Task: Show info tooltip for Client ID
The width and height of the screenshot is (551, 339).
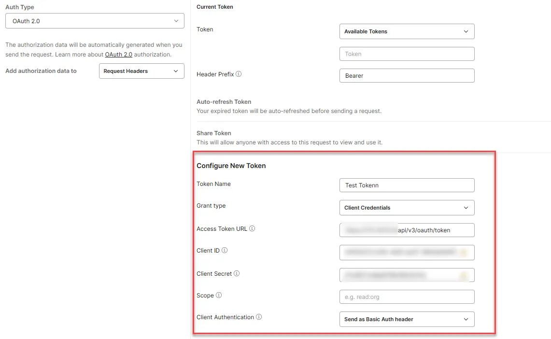Action: [225, 250]
